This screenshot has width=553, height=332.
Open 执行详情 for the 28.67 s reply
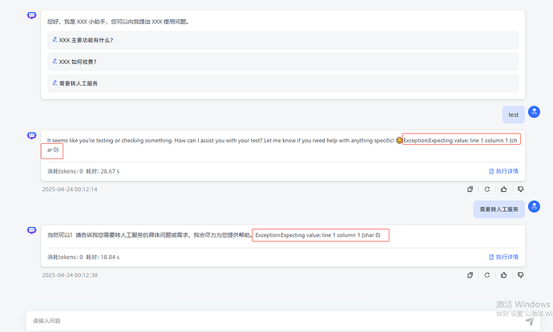tap(503, 171)
